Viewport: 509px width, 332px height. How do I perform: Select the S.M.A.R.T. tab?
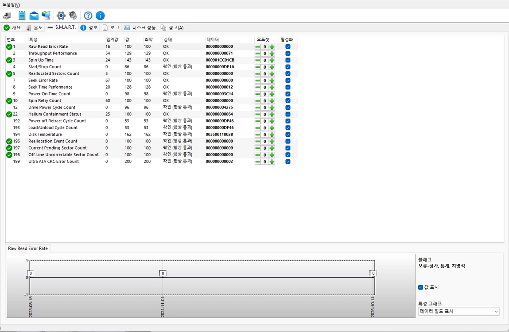pyautogui.click(x=62, y=27)
